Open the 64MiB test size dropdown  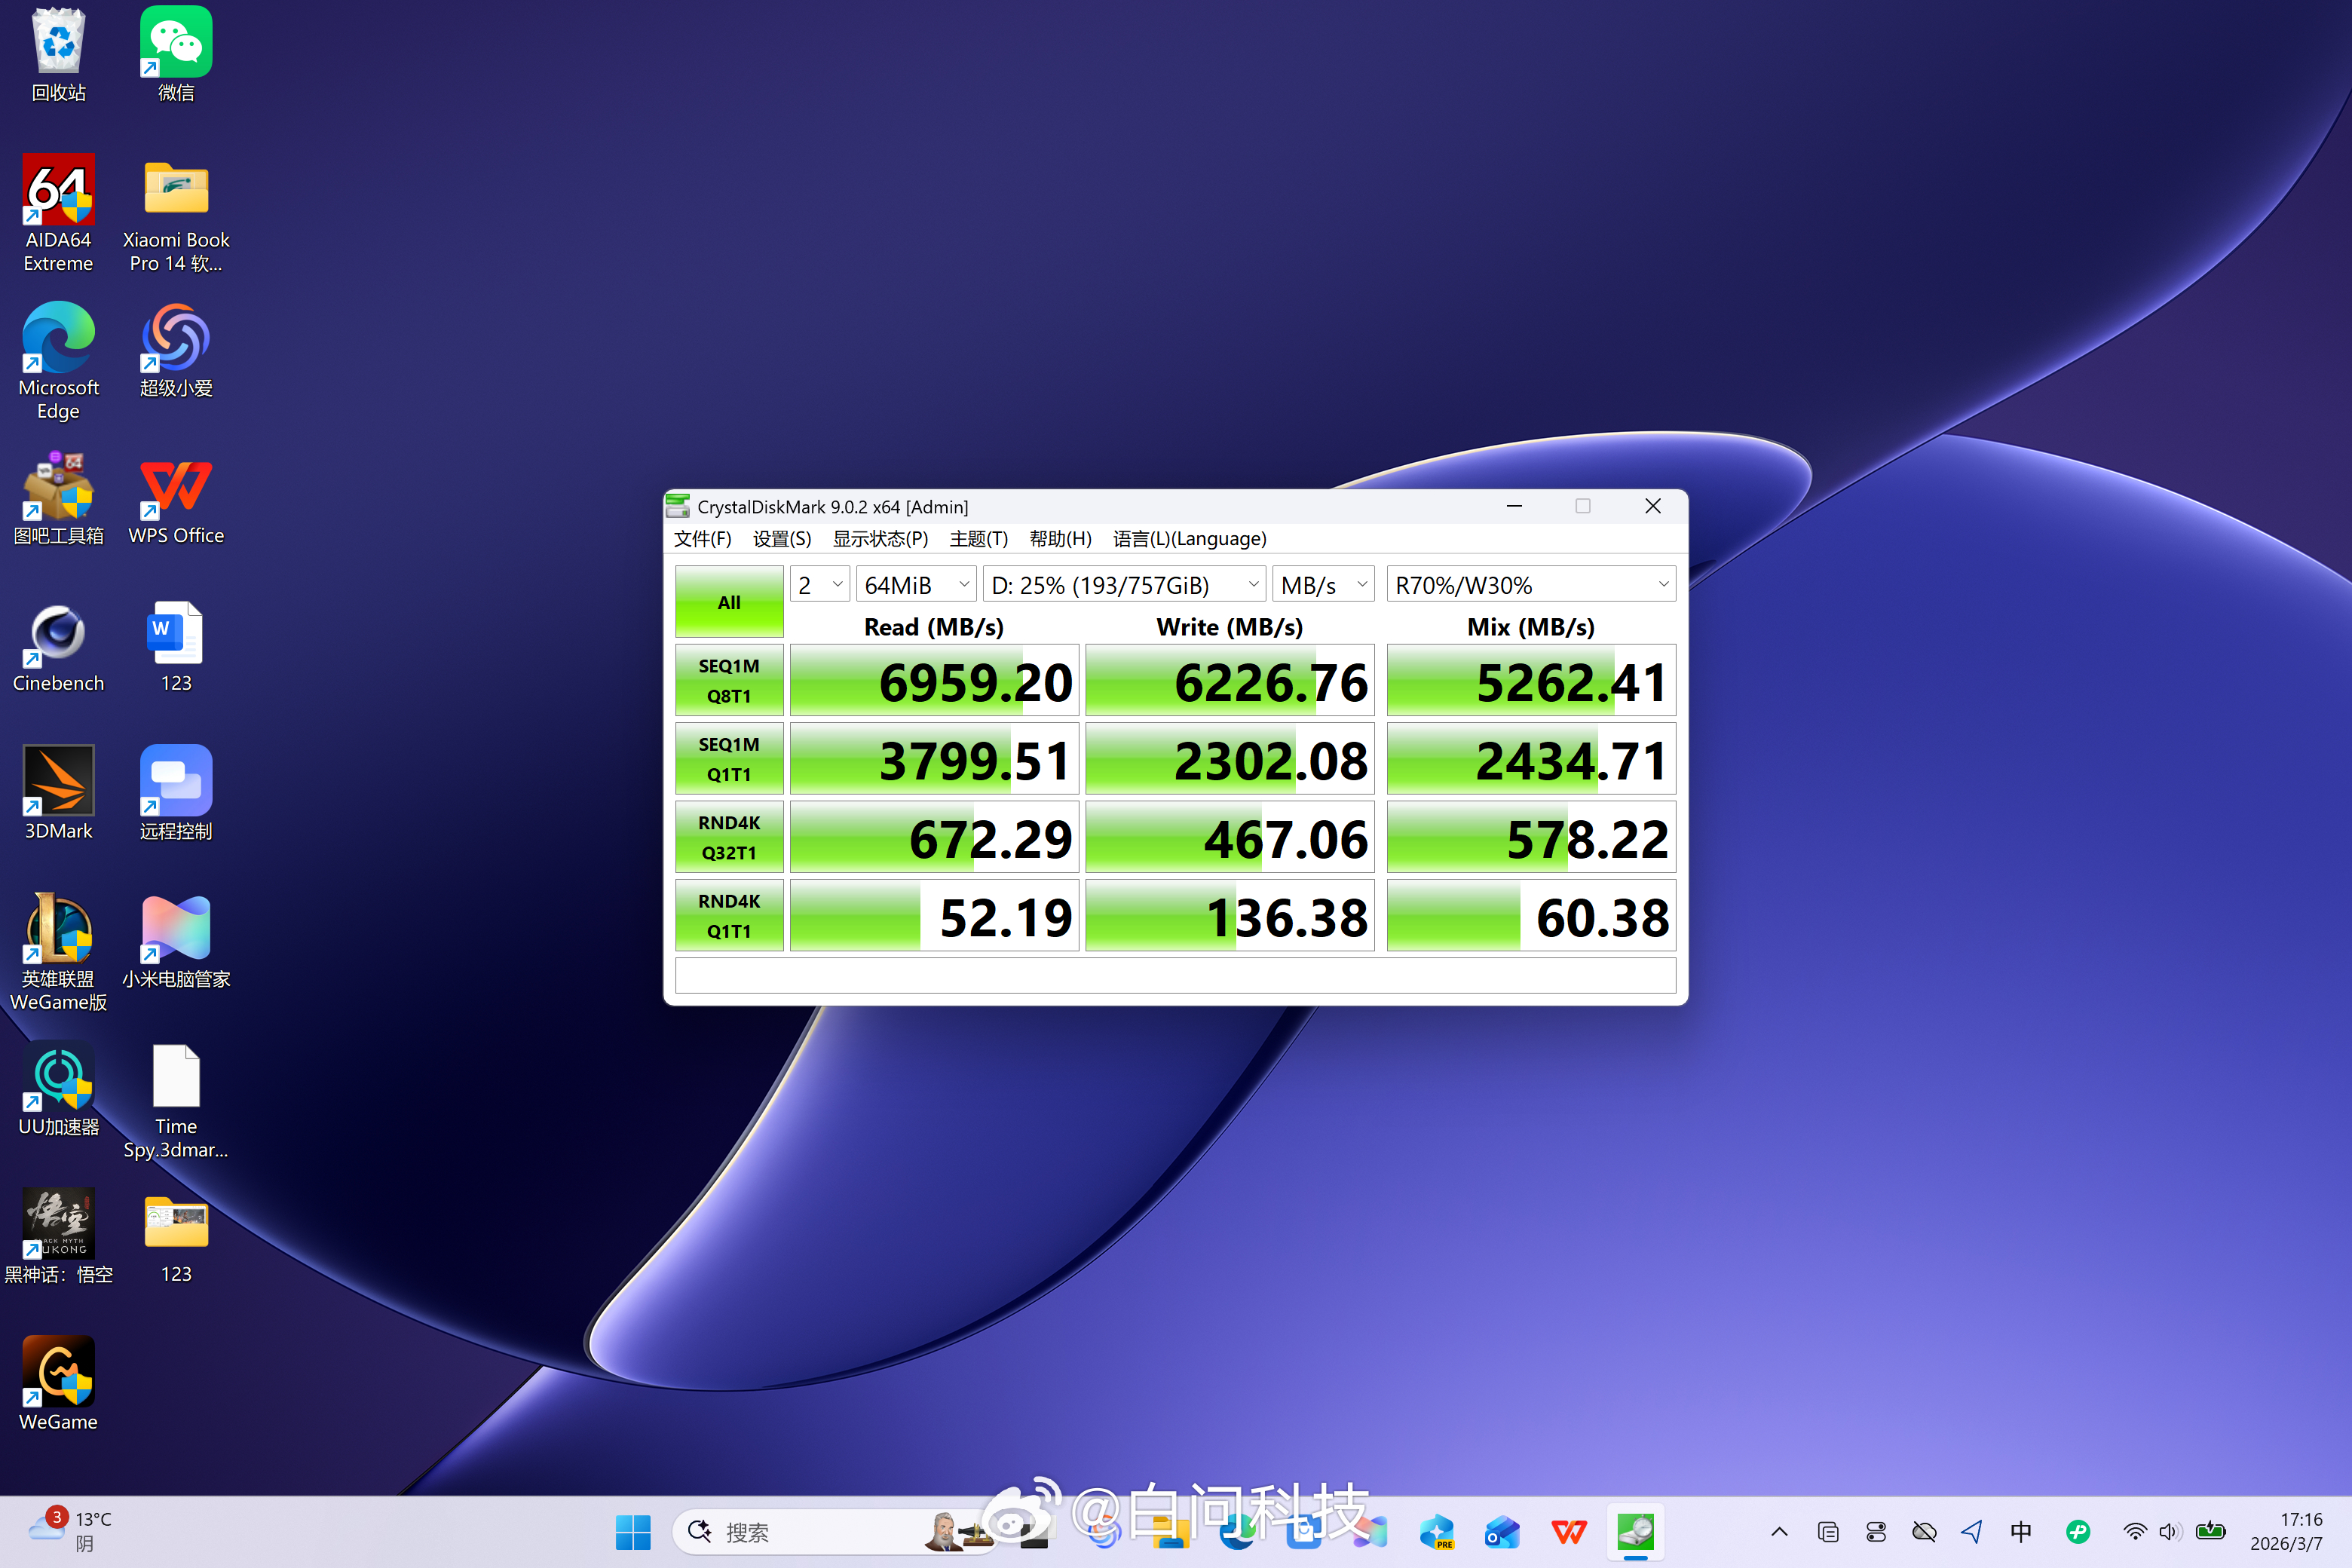click(916, 585)
